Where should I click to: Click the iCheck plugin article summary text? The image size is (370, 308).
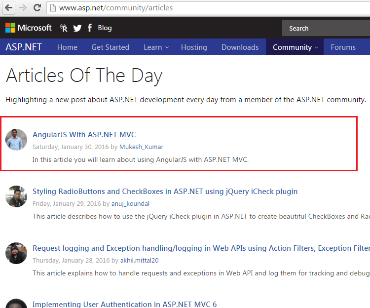[201, 216]
